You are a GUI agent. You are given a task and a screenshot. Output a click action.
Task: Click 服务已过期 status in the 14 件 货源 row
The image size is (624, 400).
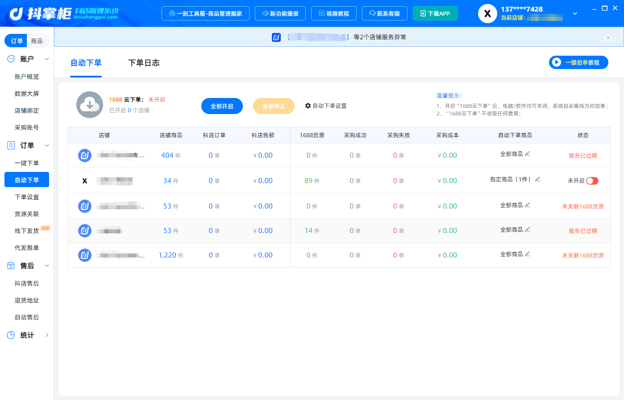(583, 231)
